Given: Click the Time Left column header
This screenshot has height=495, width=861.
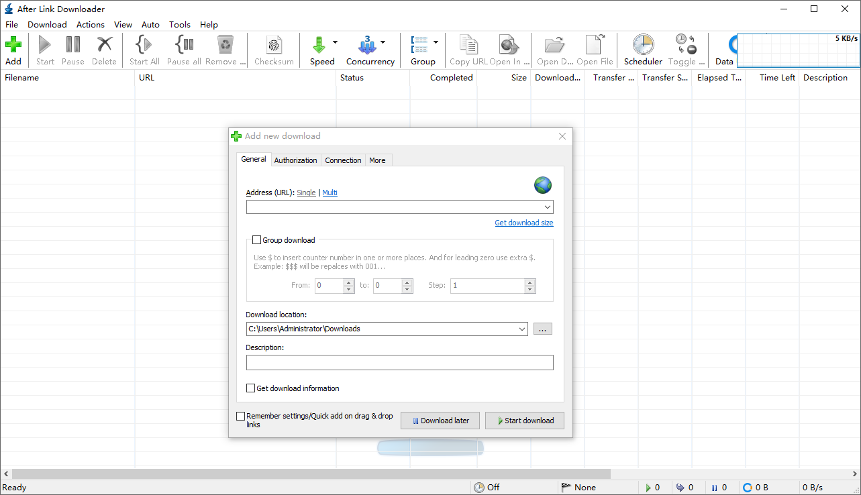Looking at the screenshot, I should point(772,78).
